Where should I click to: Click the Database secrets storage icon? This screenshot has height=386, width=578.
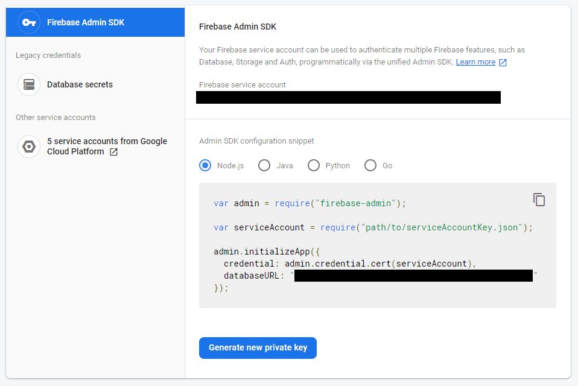[x=29, y=84]
